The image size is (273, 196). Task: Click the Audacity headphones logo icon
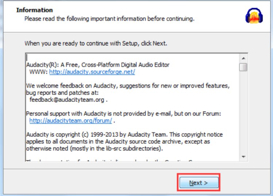[x=254, y=16]
